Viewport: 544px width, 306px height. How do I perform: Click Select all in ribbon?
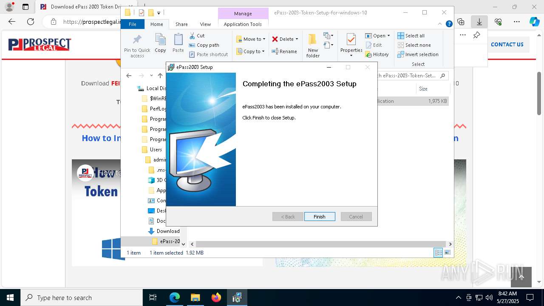click(411, 36)
